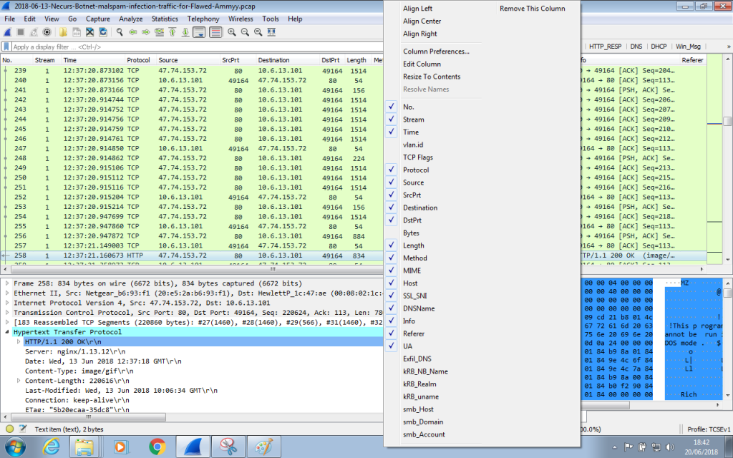Open Windows Explorer from the taskbar
Viewport: 733px width, 458px height.
84,447
